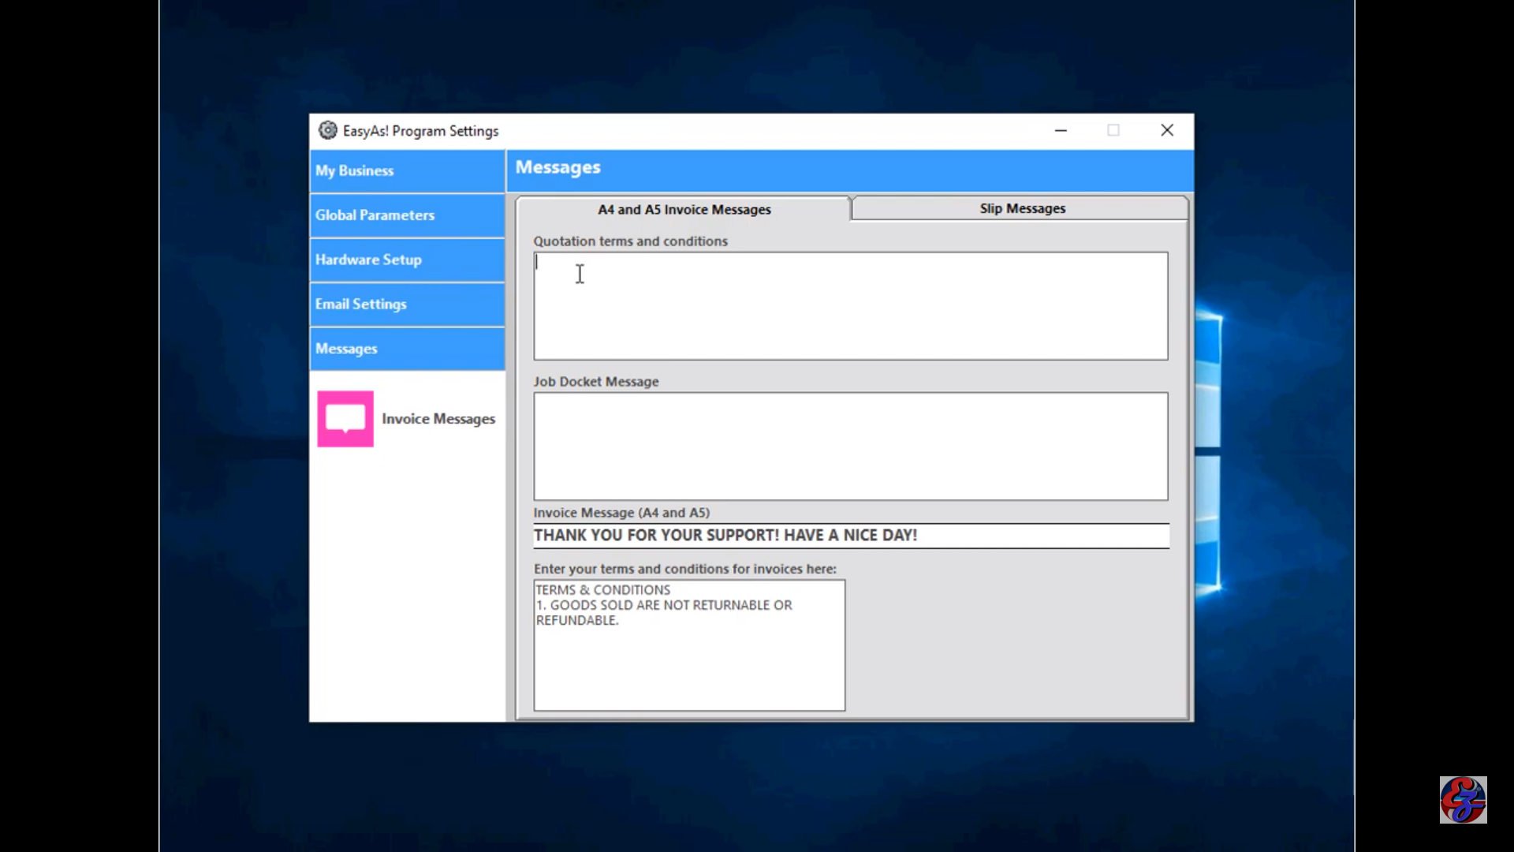The width and height of the screenshot is (1514, 852).
Task: Click the gear icon in the title bar
Action: pyautogui.click(x=327, y=130)
